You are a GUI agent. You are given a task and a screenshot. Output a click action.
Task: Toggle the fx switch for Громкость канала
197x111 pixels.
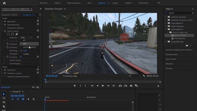pyautogui.click(x=5, y=73)
